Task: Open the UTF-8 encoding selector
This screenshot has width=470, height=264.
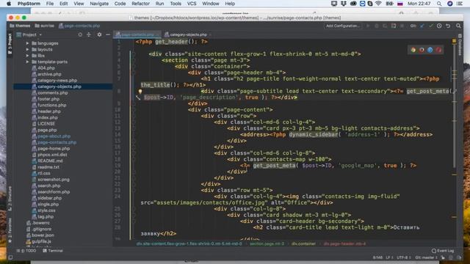Action: [403, 257]
